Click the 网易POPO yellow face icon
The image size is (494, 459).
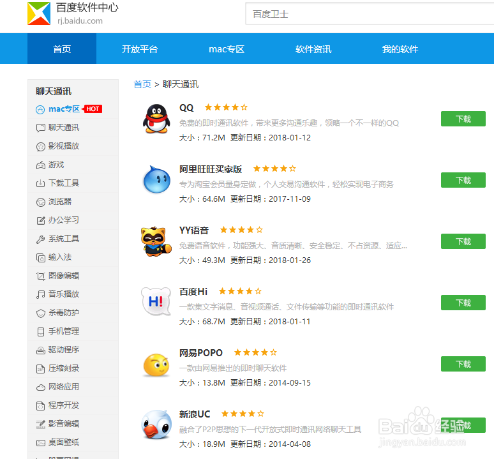pos(156,365)
